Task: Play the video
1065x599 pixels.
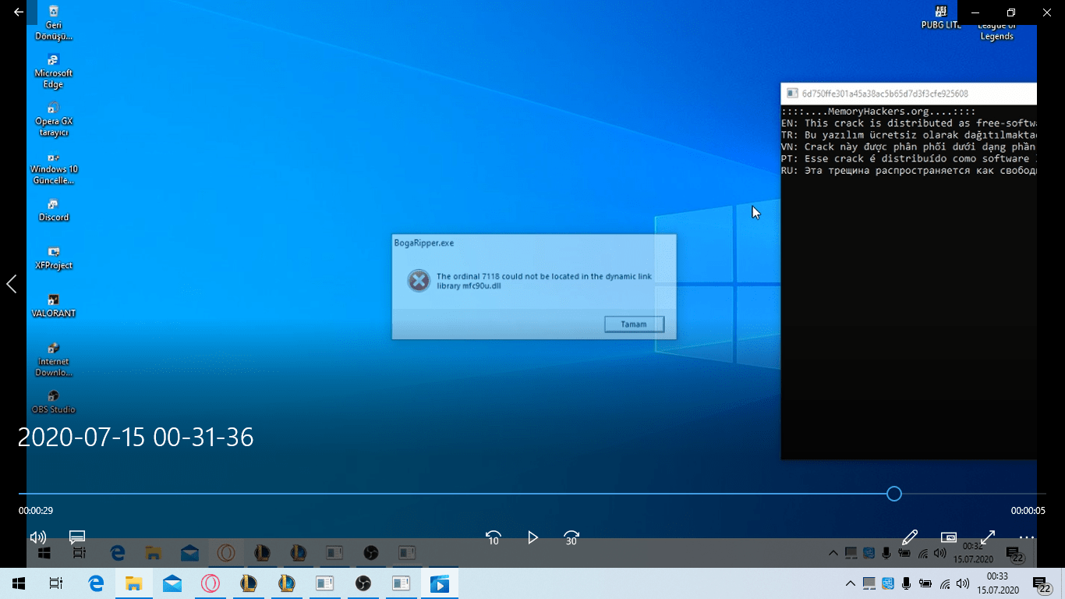Action: click(532, 537)
